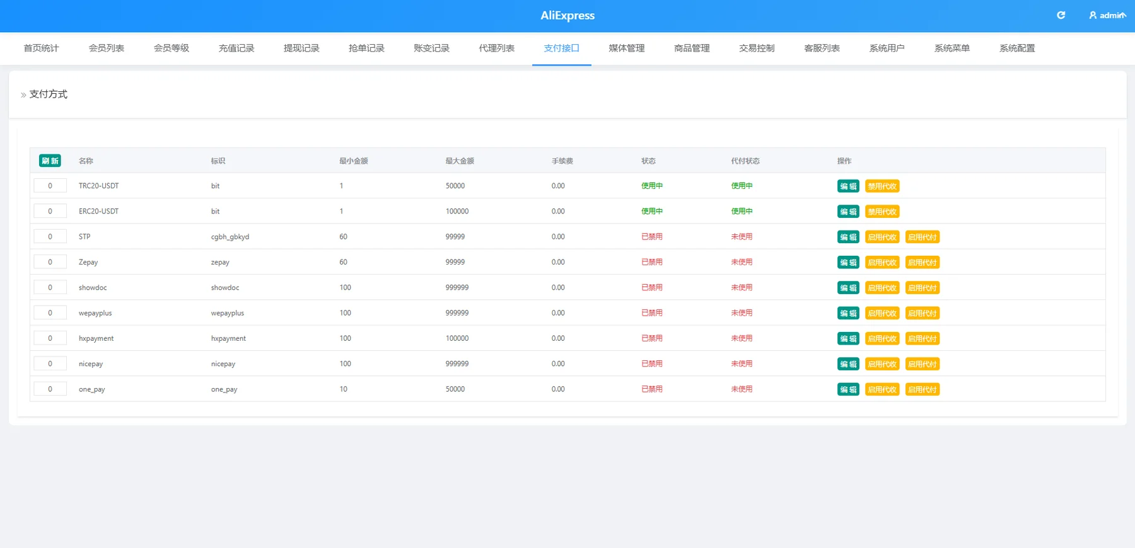Go to the 充值记录 tab
Screen dimensions: 1135x548
[236, 48]
